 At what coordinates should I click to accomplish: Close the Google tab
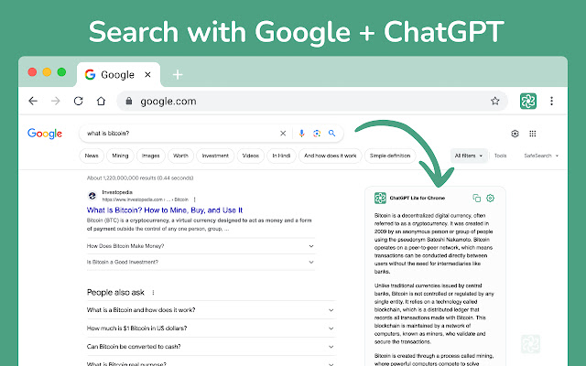[147, 75]
